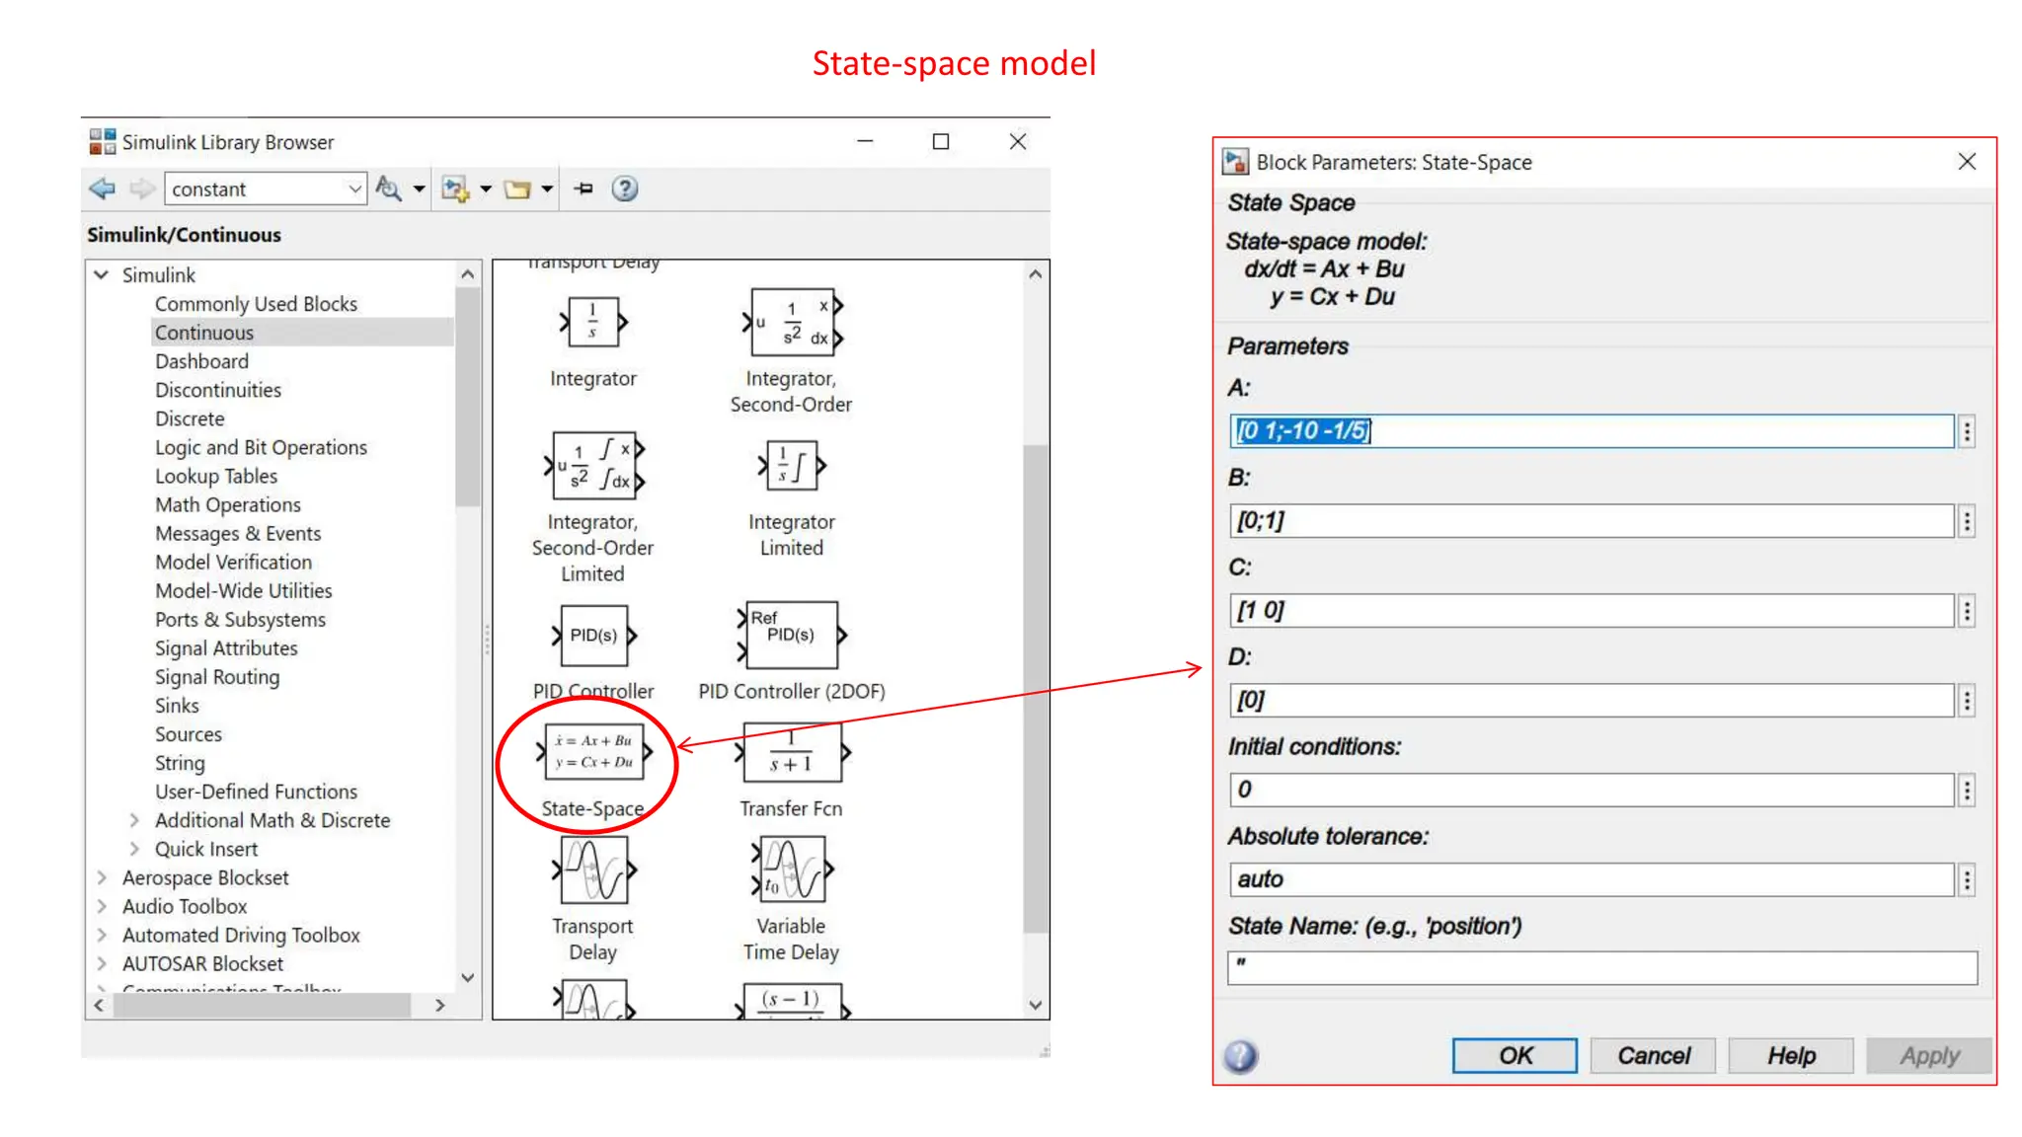Expand the Quick Insert node
This screenshot has width=2022, height=1137.
coord(134,848)
